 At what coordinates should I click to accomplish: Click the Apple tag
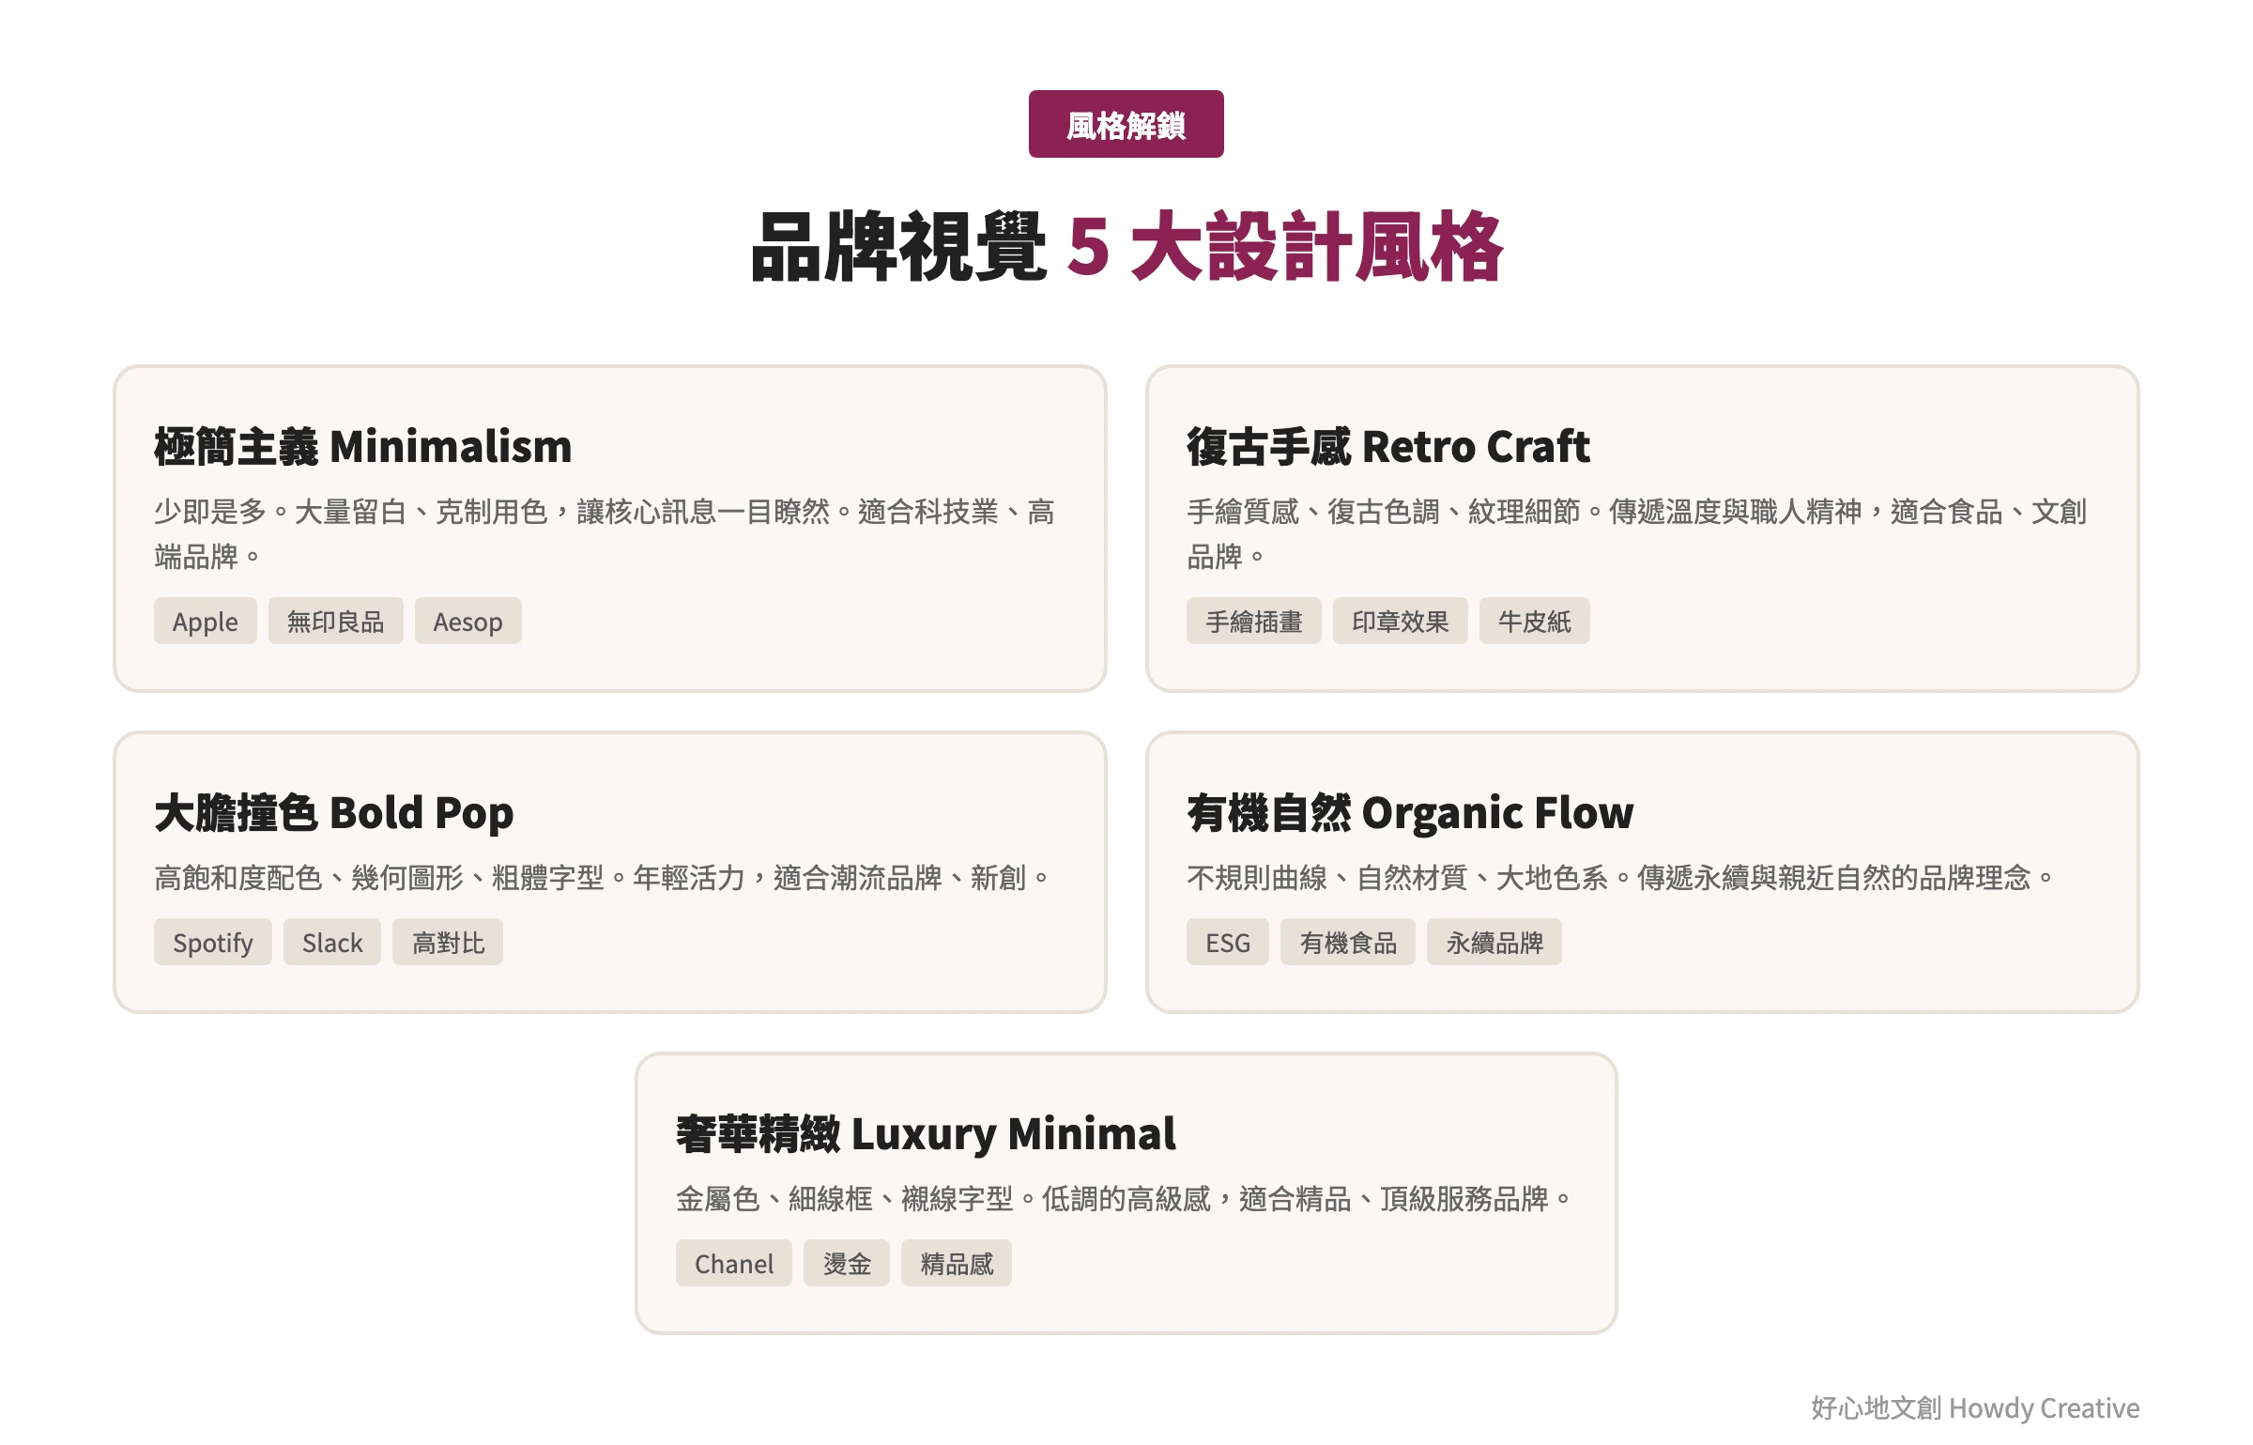[x=206, y=621]
